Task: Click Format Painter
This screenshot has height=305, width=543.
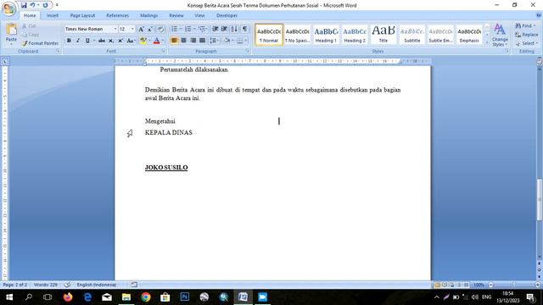Action: tap(40, 43)
